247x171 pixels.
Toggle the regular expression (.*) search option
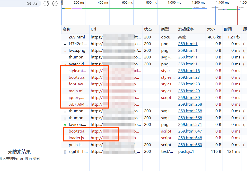pos(29,4)
